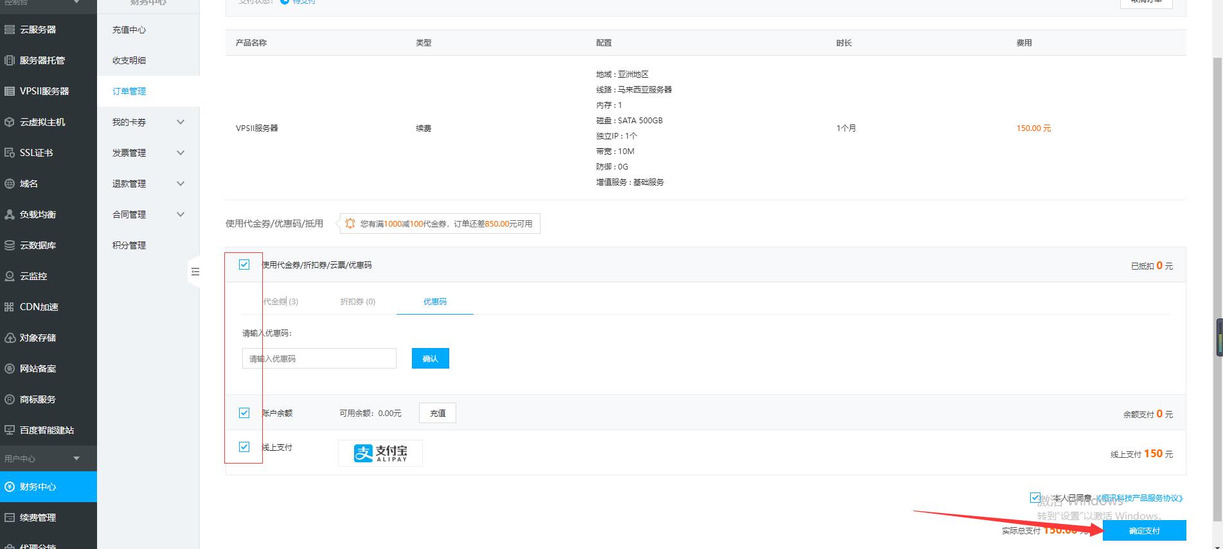Select the Alipay payment option
The width and height of the screenshot is (1223, 549).
pyautogui.click(x=380, y=453)
